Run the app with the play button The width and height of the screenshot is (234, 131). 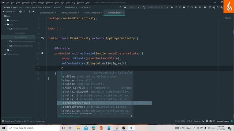[172, 7]
